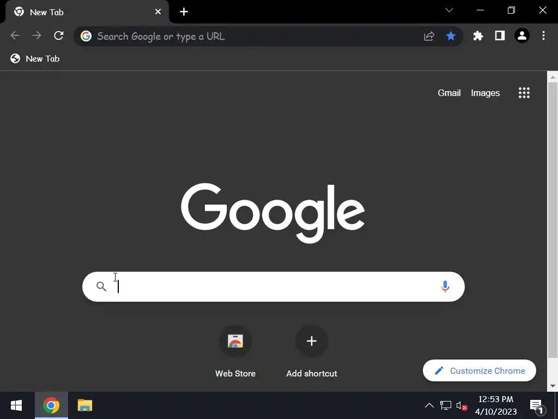Show hidden tray icons
Image resolution: width=558 pixels, height=419 pixels.
coord(429,405)
